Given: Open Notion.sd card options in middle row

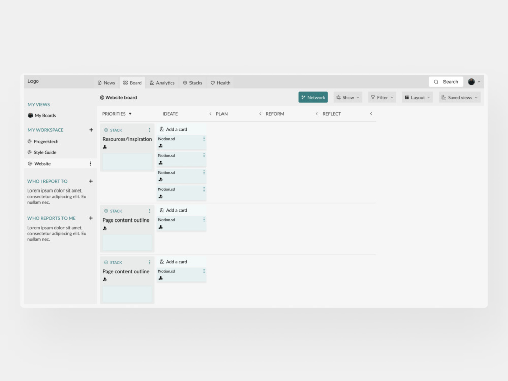Looking at the screenshot, I should (x=204, y=219).
